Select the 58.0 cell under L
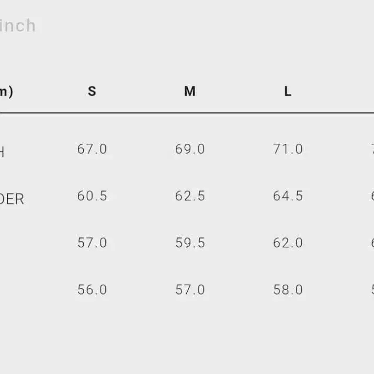The height and width of the screenshot is (374, 374). (288, 290)
